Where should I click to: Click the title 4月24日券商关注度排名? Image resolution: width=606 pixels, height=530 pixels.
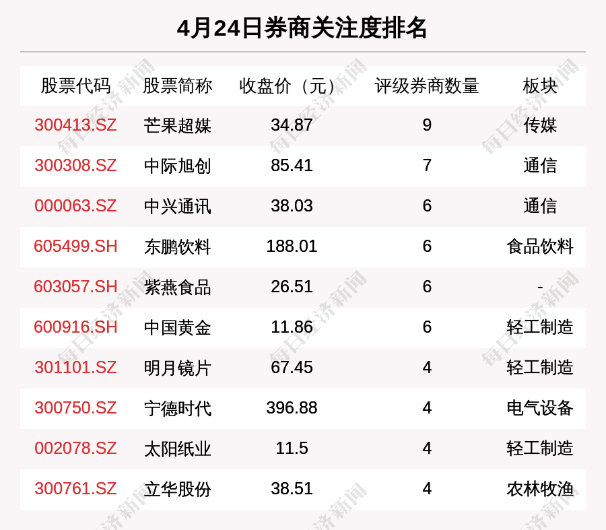point(302,28)
